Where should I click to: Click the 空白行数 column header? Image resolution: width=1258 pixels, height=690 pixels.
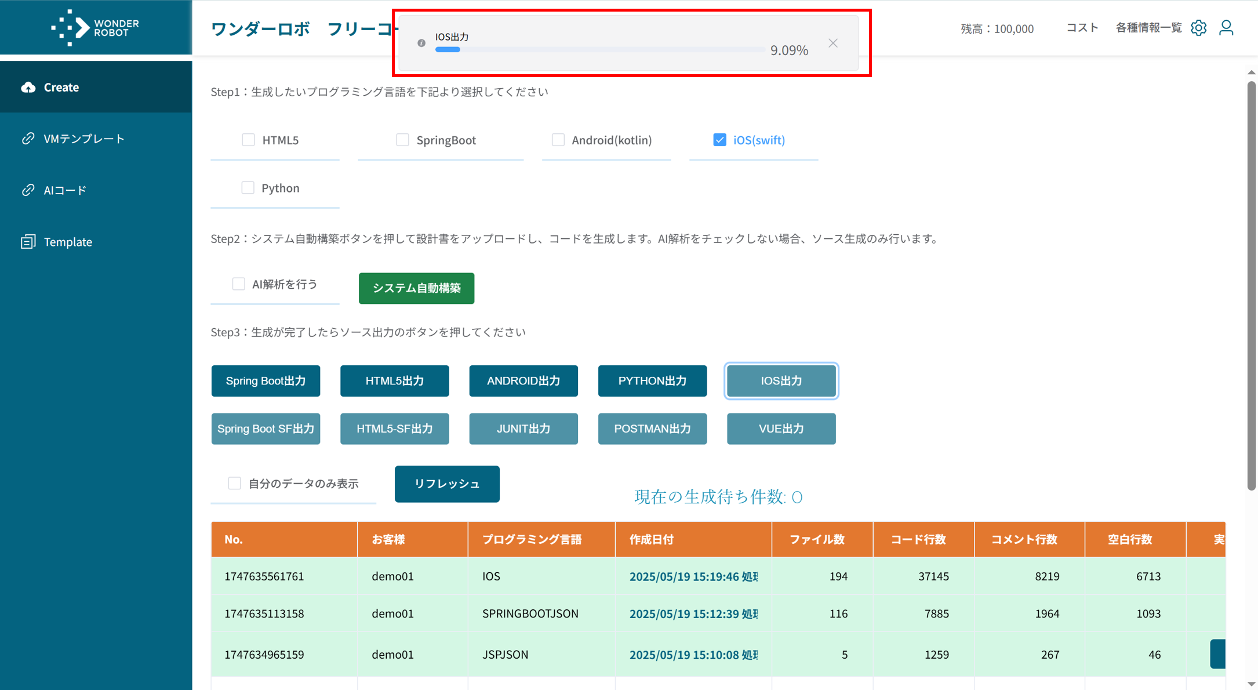(1135, 539)
